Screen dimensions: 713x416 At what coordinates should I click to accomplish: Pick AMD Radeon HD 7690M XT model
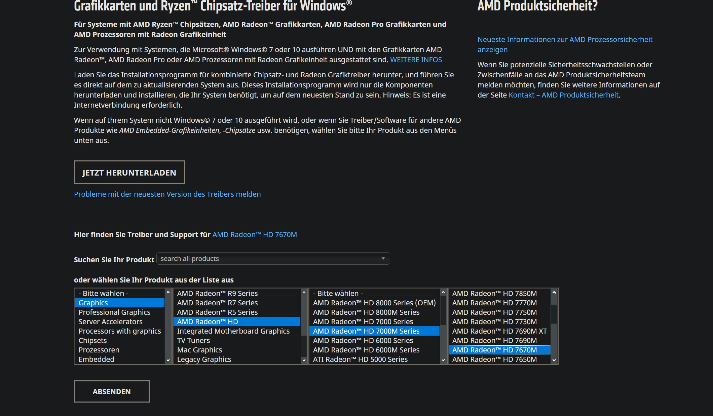(x=499, y=331)
